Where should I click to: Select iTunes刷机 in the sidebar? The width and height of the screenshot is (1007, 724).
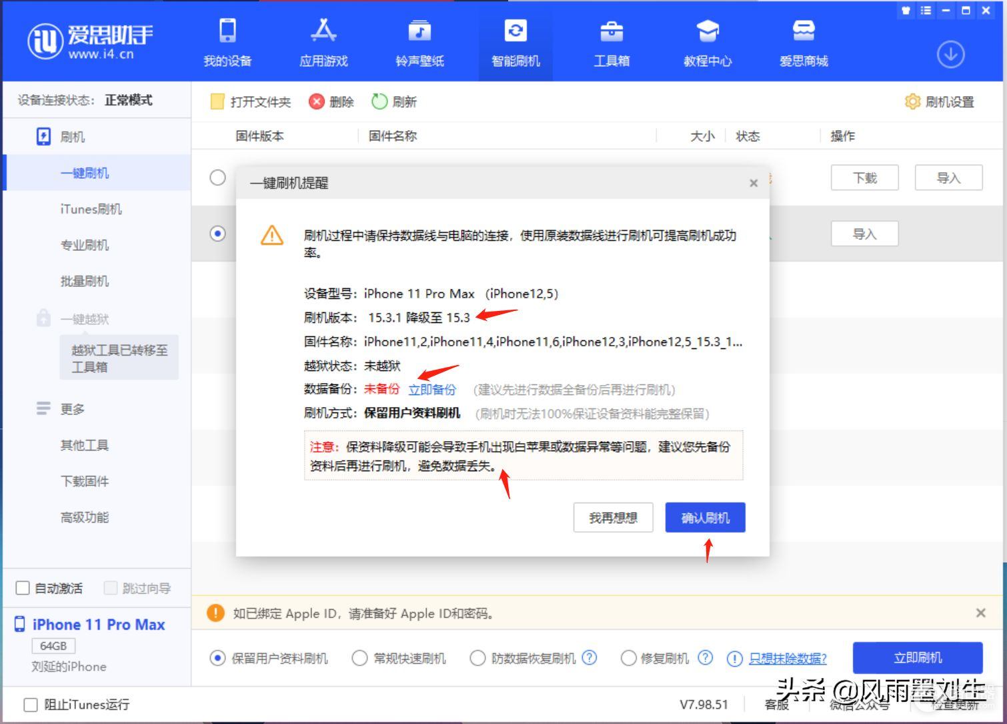pyautogui.click(x=91, y=209)
